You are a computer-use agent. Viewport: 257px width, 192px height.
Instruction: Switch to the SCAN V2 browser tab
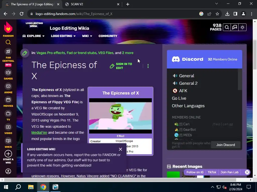(x=92, y=4)
